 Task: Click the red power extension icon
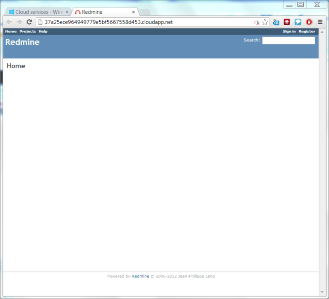click(309, 22)
